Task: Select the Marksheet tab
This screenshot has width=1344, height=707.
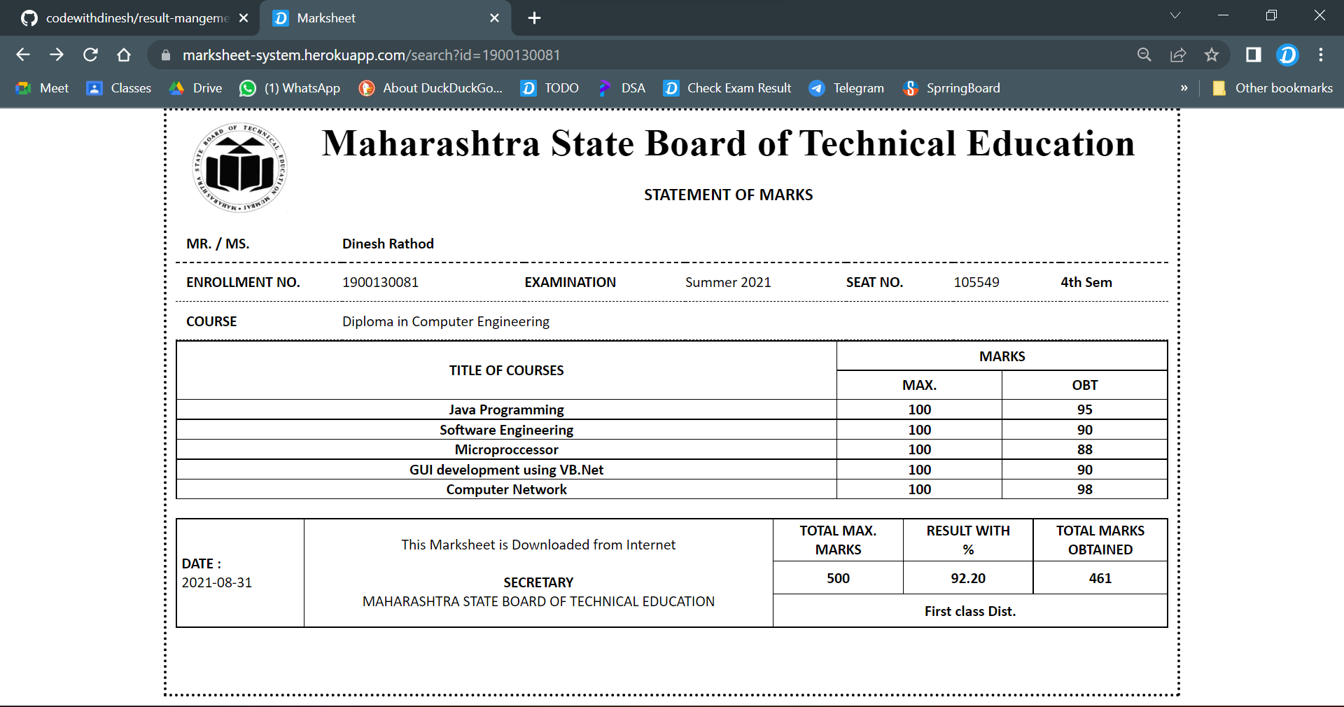Action: [x=386, y=18]
